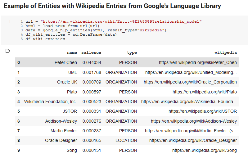This screenshot has height=163, width=248.
Task: Open the Song Wikipedia link
Action: tap(205, 150)
